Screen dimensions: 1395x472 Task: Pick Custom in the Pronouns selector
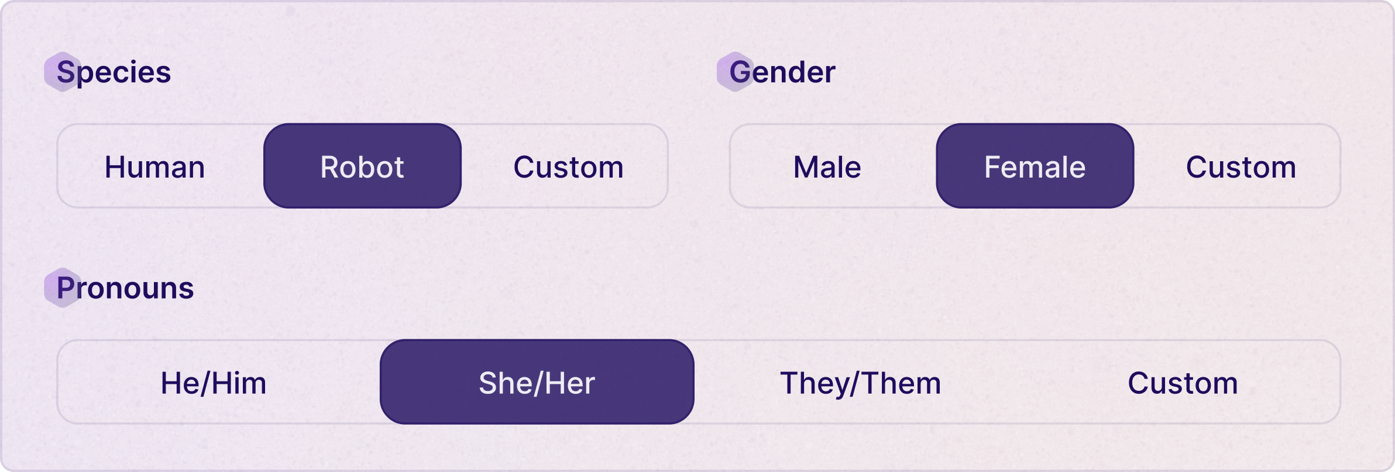tap(1183, 383)
